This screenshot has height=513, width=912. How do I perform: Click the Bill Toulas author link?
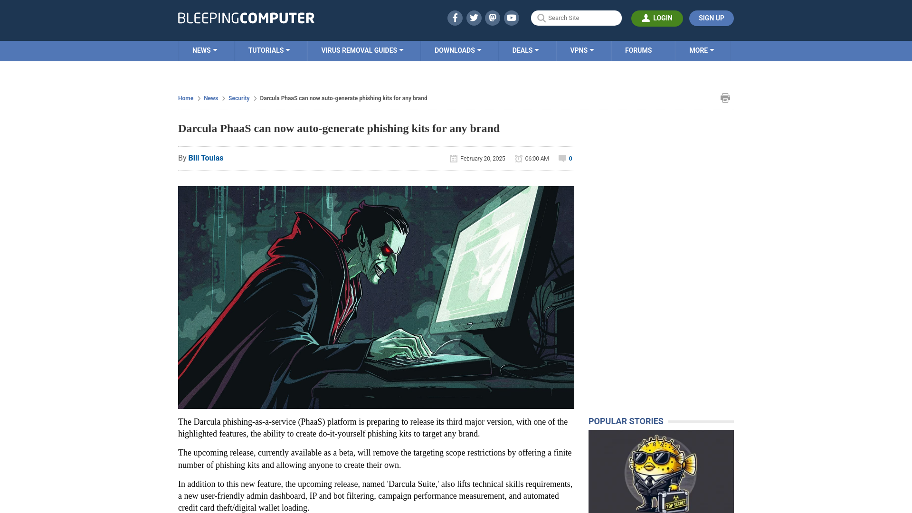pyautogui.click(x=206, y=158)
